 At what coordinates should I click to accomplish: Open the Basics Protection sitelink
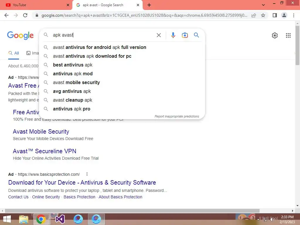(79, 197)
